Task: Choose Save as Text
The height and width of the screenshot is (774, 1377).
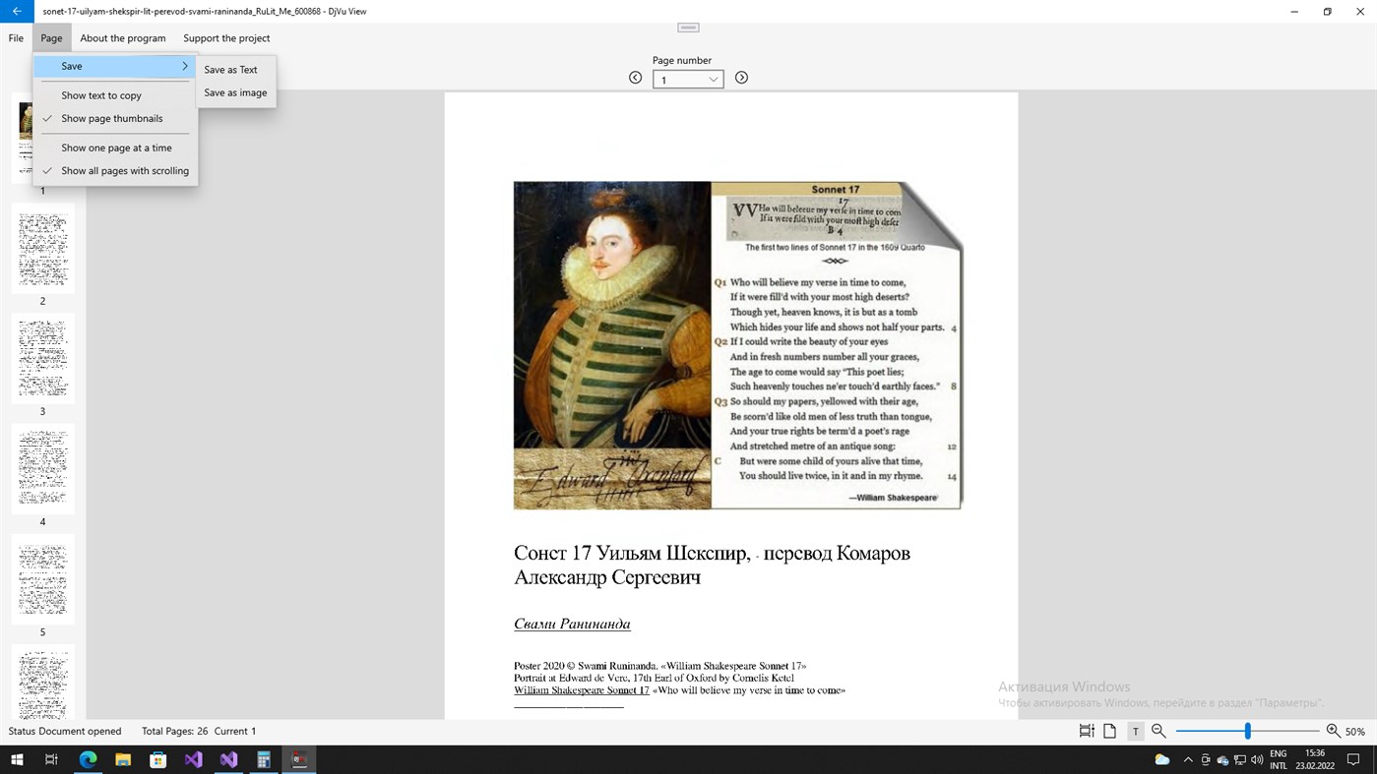Action: pos(235,70)
